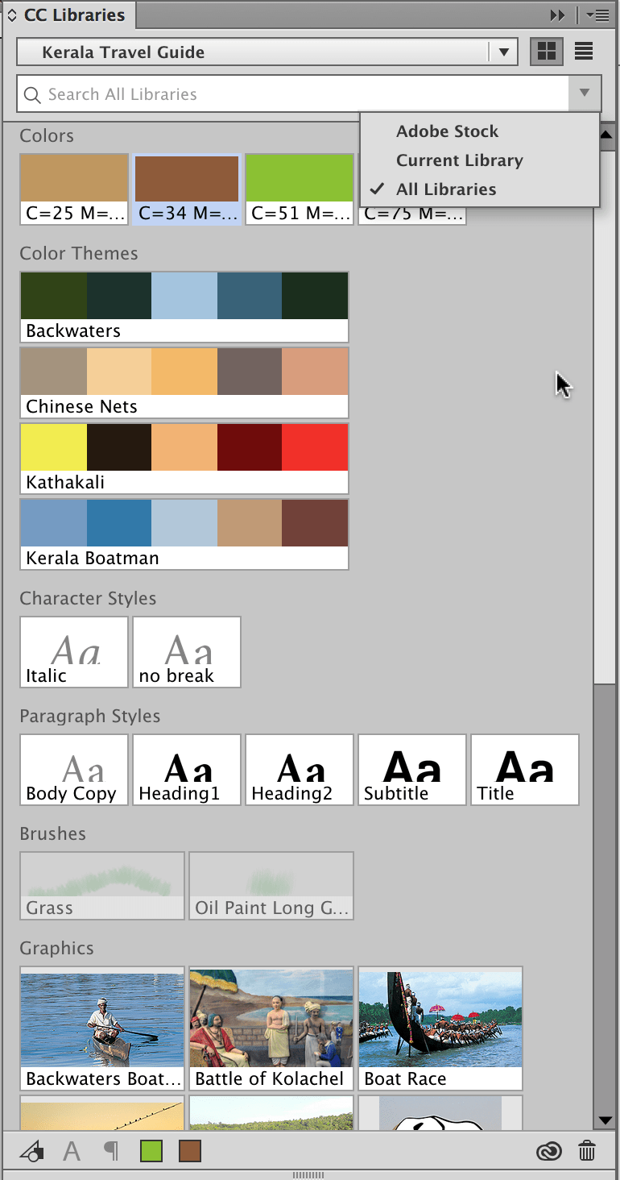Screen dimensions: 620x1180
Task: Click the brown stroke color swatch at bottom
Action: (190, 1151)
